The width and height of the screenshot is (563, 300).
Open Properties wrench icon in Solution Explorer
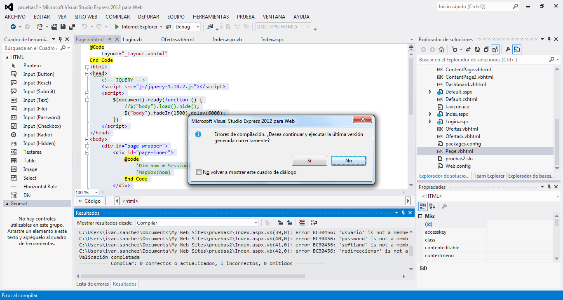508,49
